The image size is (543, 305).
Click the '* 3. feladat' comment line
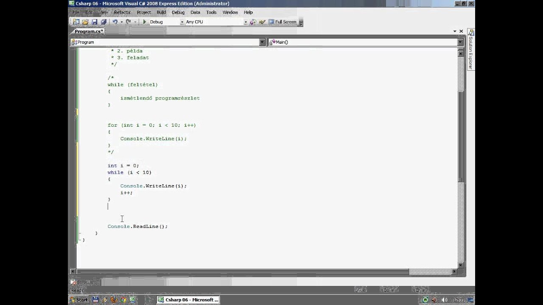130,58
